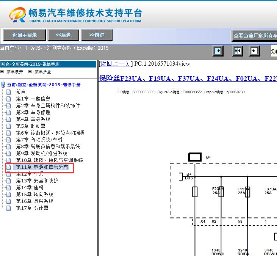Open 第6章 诊断概述、起始点和编程
This screenshot has width=277, height=256.
(50, 133)
